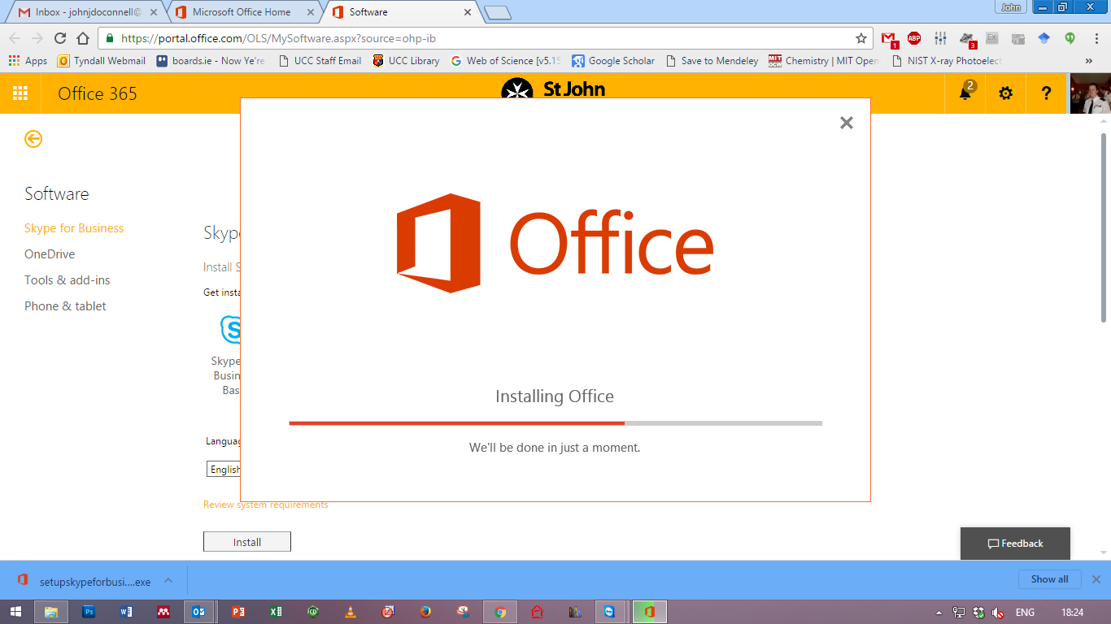
Task: Click the Installing Office progress bar
Action: click(x=555, y=422)
